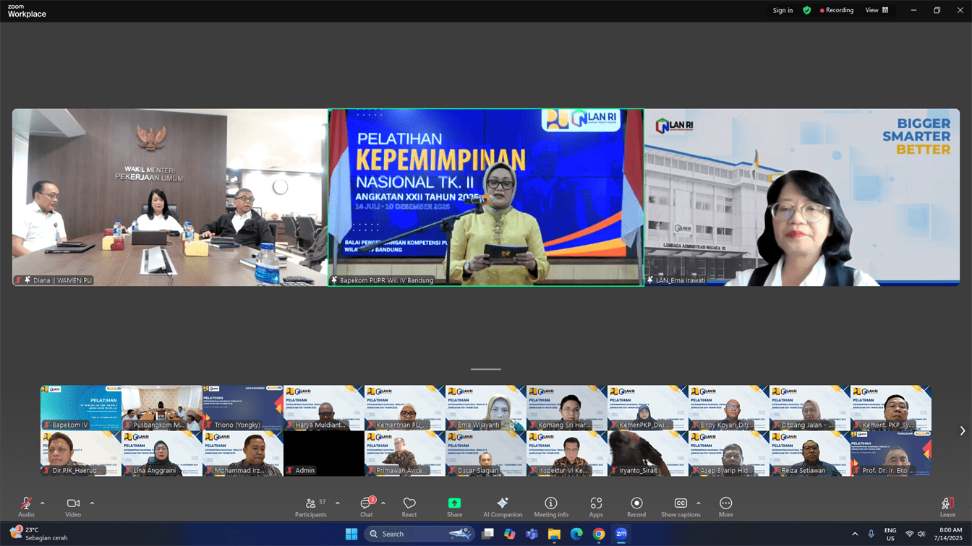Click the Reiza Setiawan thumbnail
Viewport: 972px width, 546px height.
coord(810,454)
